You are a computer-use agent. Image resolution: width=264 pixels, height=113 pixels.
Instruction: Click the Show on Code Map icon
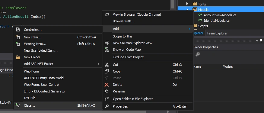click(107, 50)
